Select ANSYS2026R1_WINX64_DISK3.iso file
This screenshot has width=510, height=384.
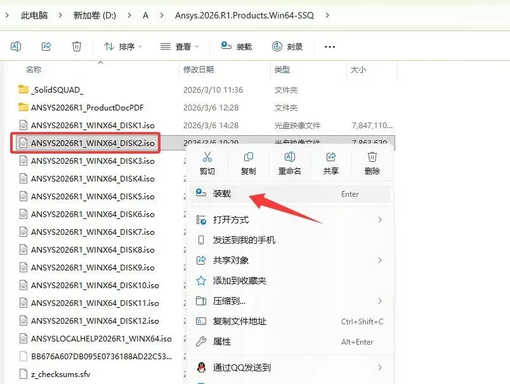pyautogui.click(x=93, y=161)
